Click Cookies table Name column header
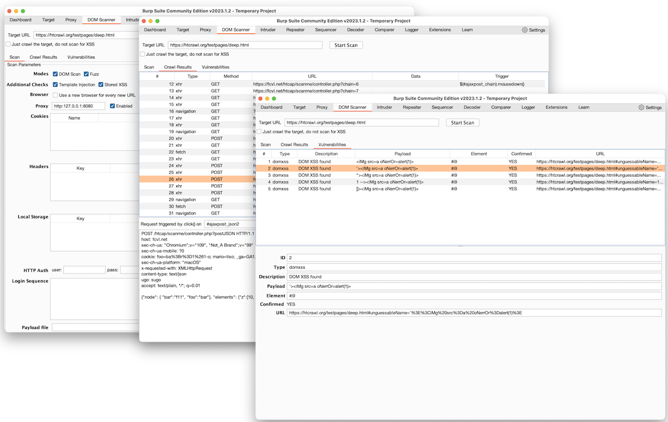Screen dimensions: 668x422 tap(74, 118)
